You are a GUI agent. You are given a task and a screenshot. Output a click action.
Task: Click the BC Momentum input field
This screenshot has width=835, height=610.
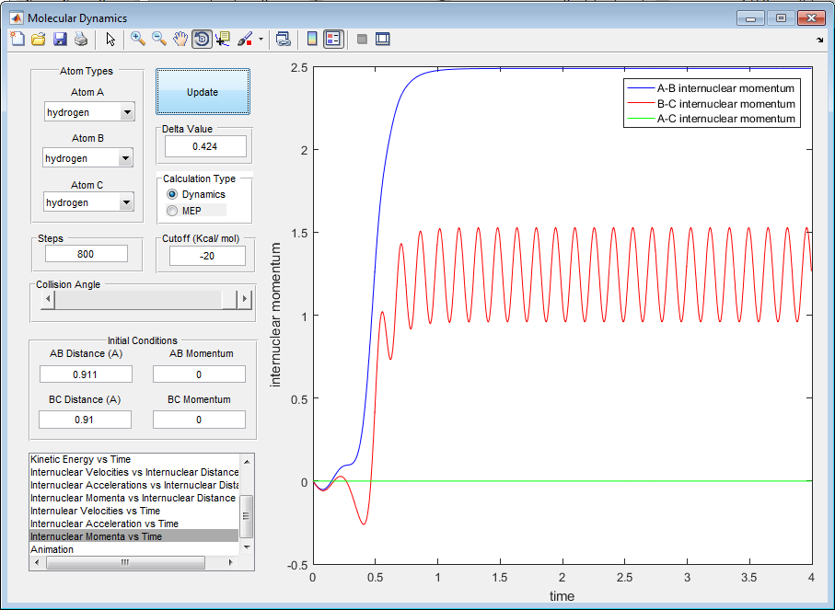[x=199, y=420]
